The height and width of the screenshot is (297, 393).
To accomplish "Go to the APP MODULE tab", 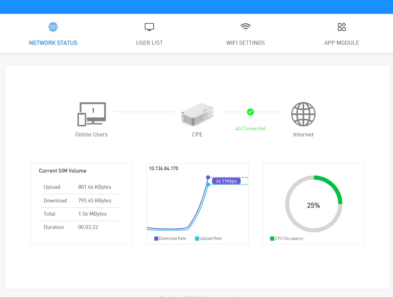I will [342, 43].
